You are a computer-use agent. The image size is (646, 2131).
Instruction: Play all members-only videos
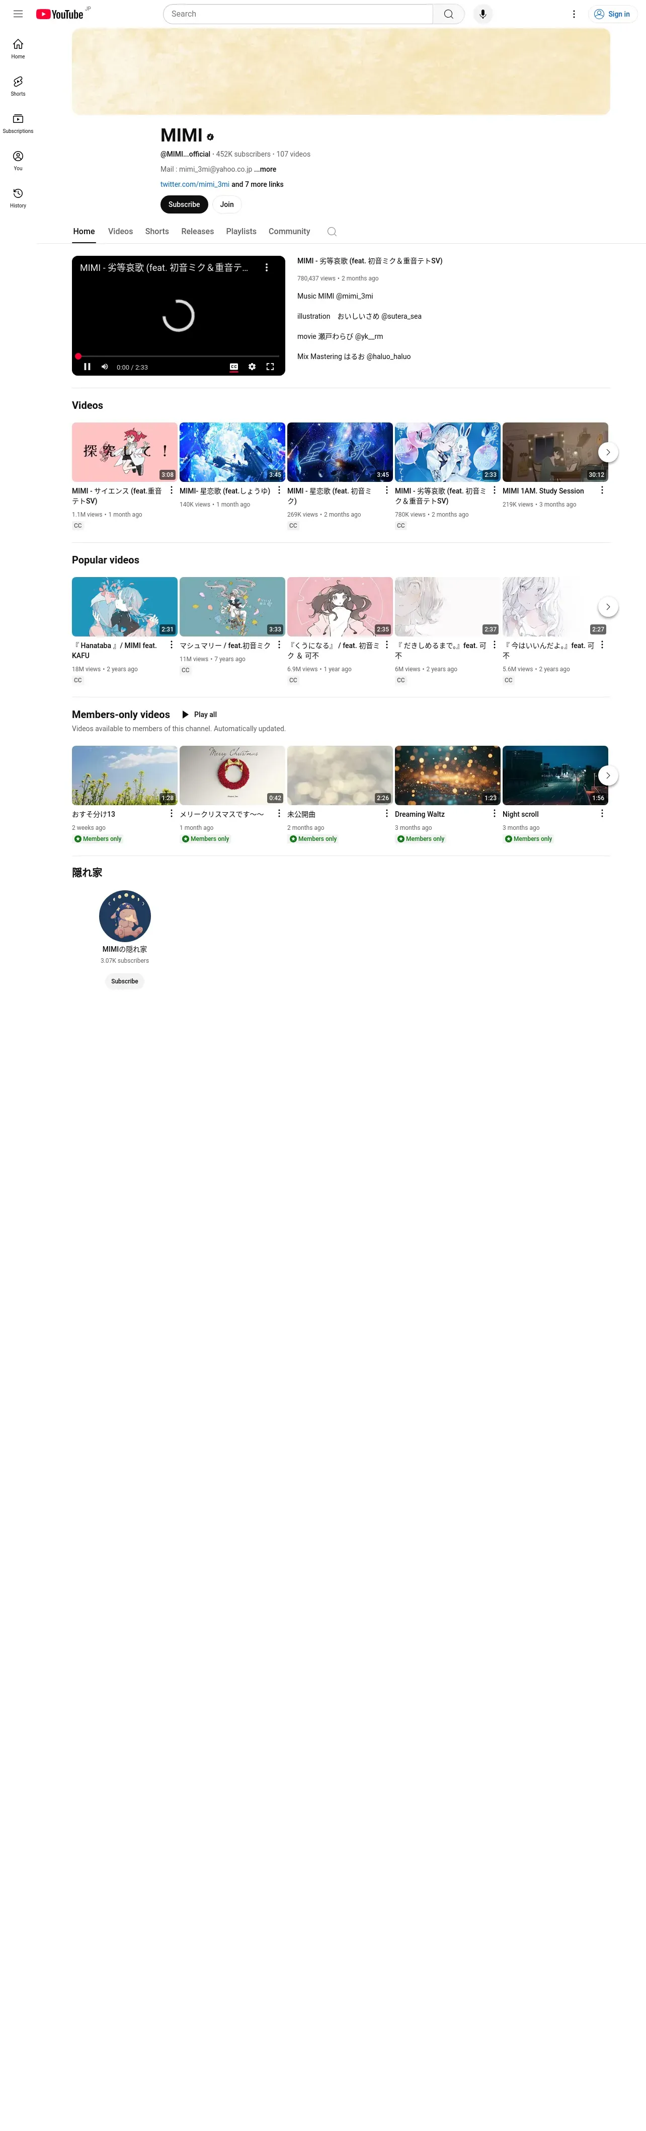[x=199, y=715]
